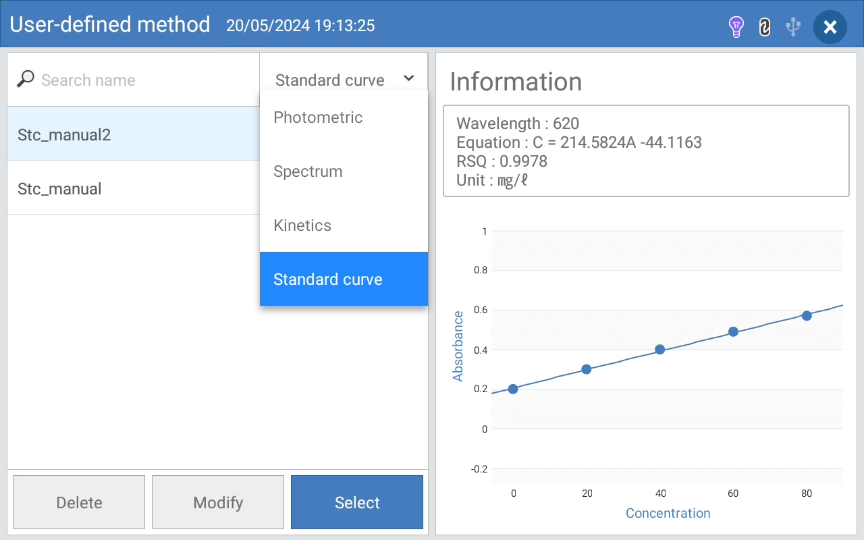Click the purple light bulb lamp icon
The height and width of the screenshot is (540, 864).
point(736,27)
